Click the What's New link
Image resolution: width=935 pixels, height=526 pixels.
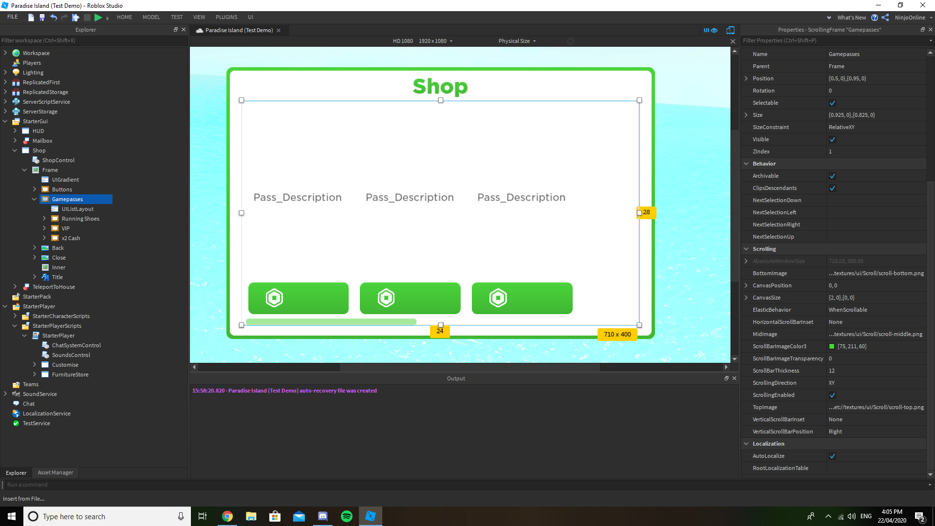click(x=851, y=18)
